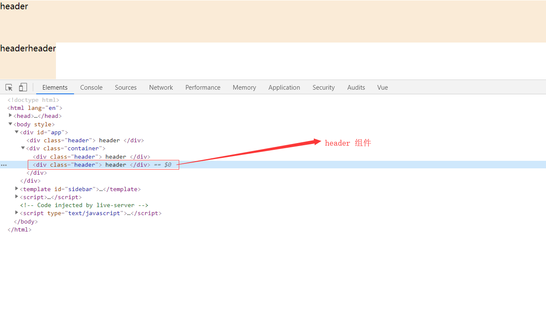Open the Audits tab
This screenshot has height=322, width=546.
pos(356,87)
